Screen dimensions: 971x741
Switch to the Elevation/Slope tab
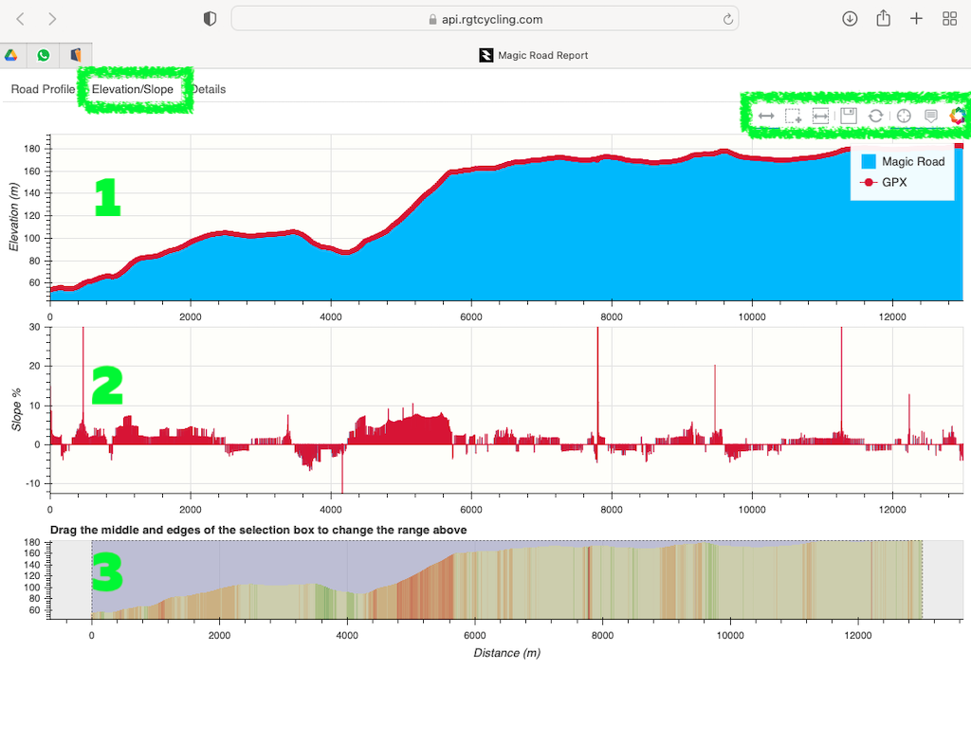click(x=133, y=89)
